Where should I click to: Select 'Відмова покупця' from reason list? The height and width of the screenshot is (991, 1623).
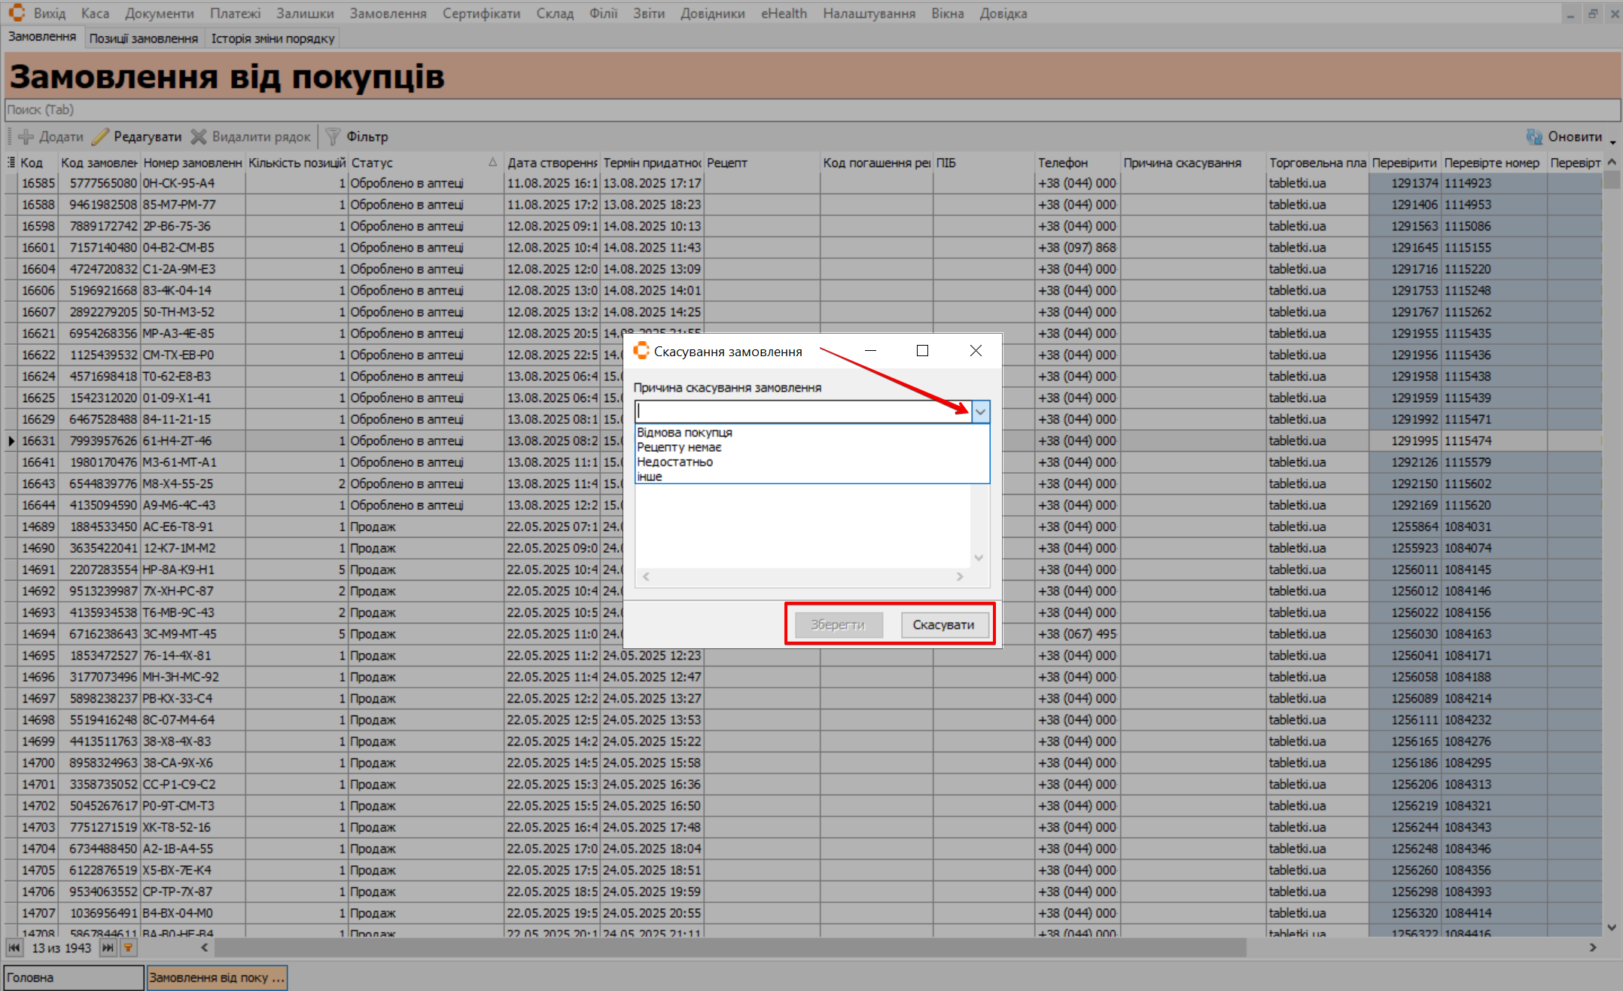(684, 432)
